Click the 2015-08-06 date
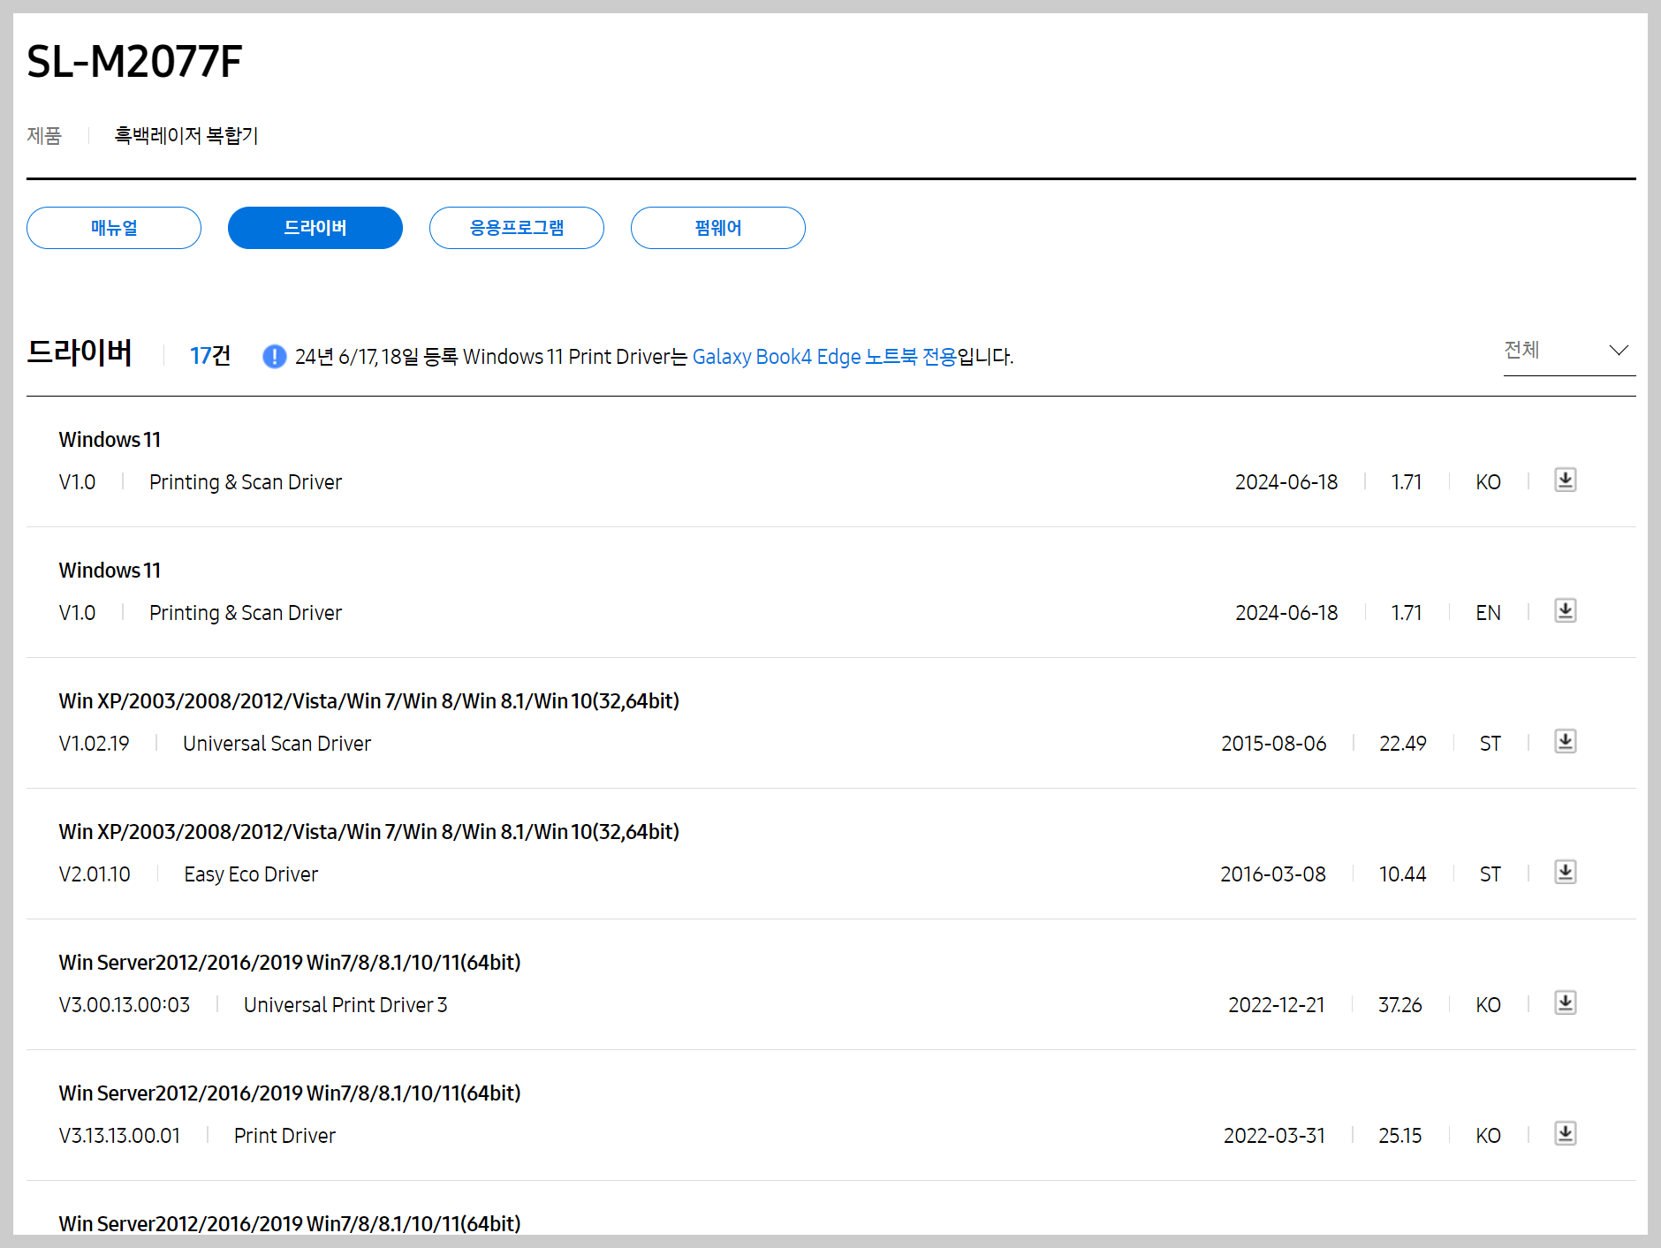1661x1248 pixels. (x=1274, y=744)
